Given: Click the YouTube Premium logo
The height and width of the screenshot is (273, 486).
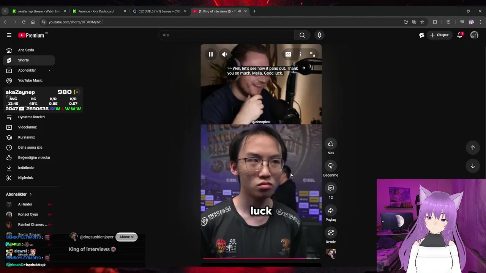Looking at the screenshot, I should pos(32,35).
